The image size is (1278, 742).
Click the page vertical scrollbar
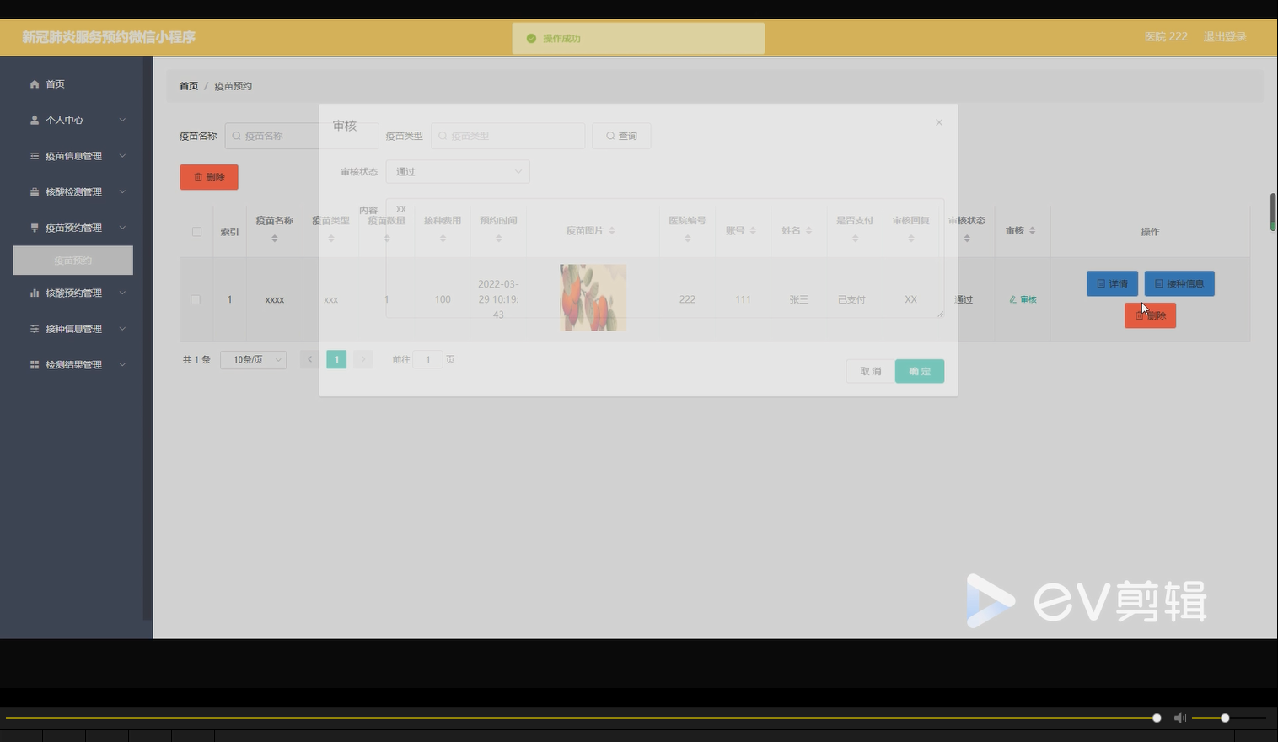coord(1273,212)
